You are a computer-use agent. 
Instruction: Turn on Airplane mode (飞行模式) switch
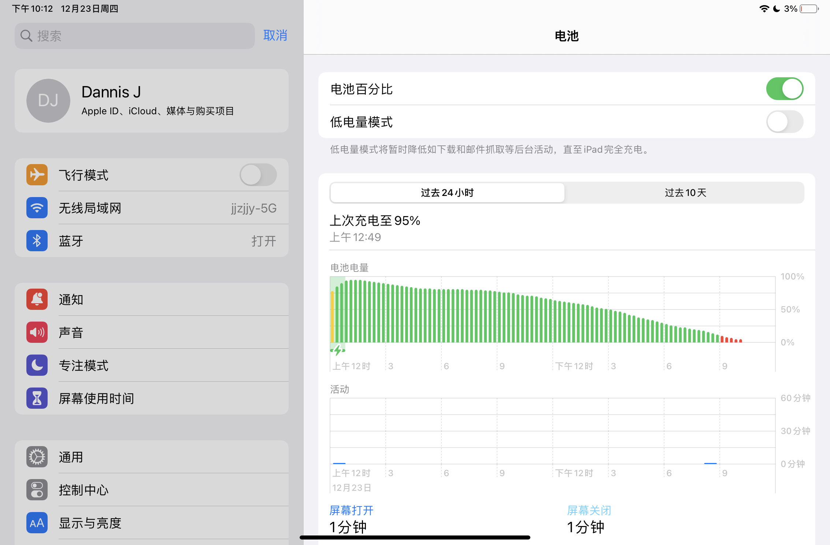(x=258, y=175)
